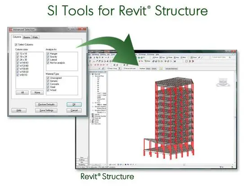Select the Rotate tool in Revit toolbar
247x188 pixels.
coord(169,57)
